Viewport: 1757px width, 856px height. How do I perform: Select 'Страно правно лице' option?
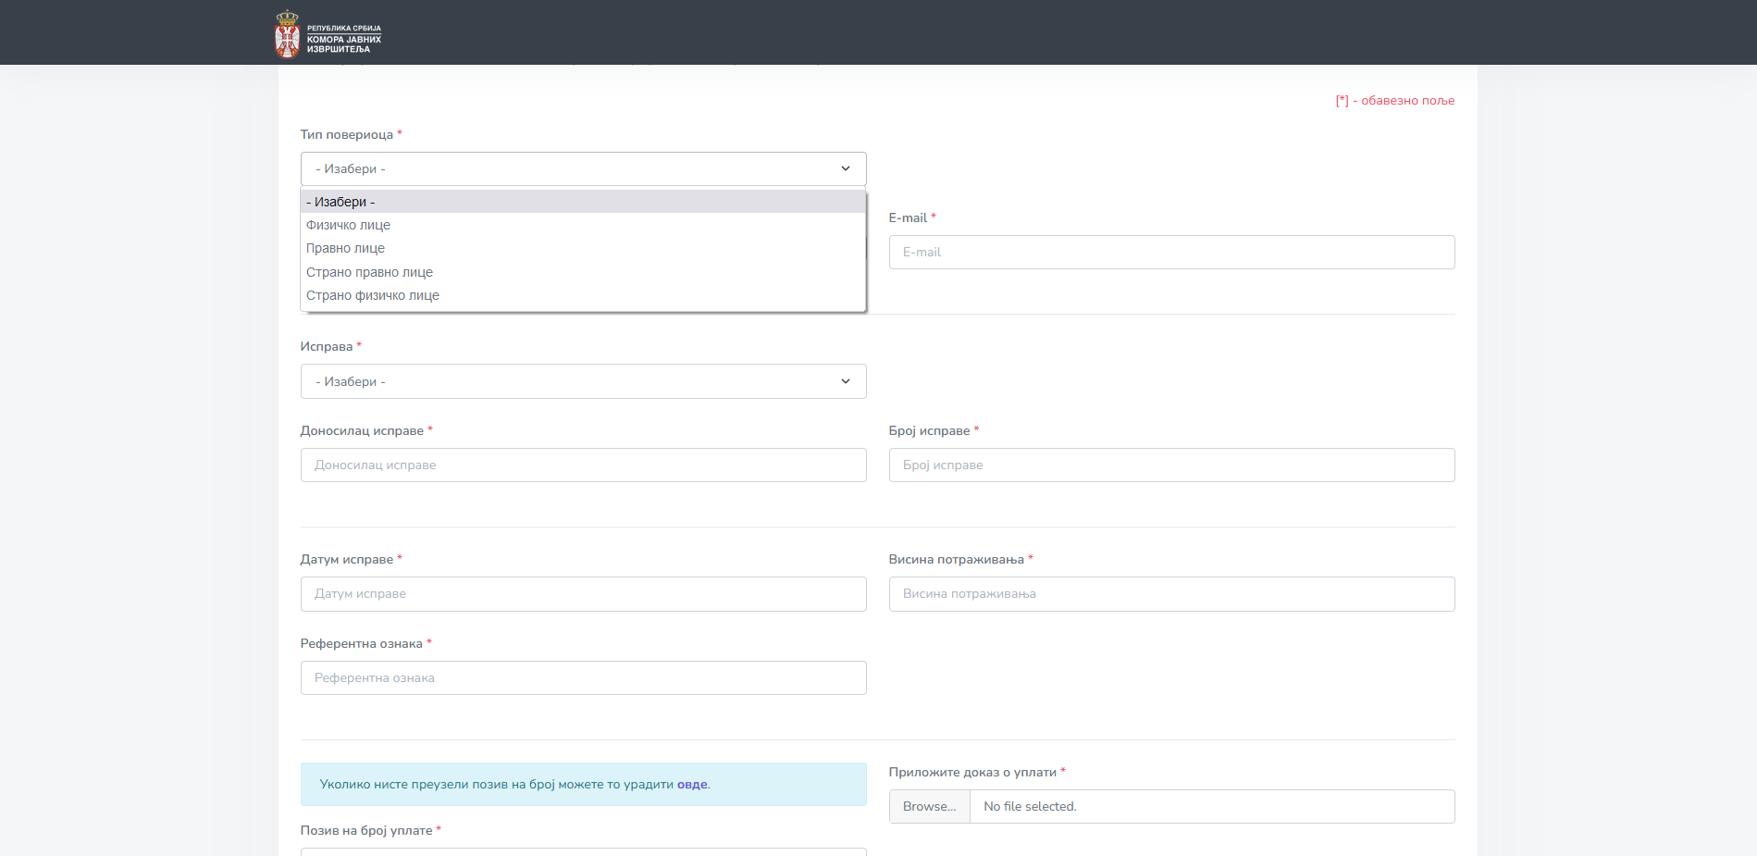coord(369,272)
